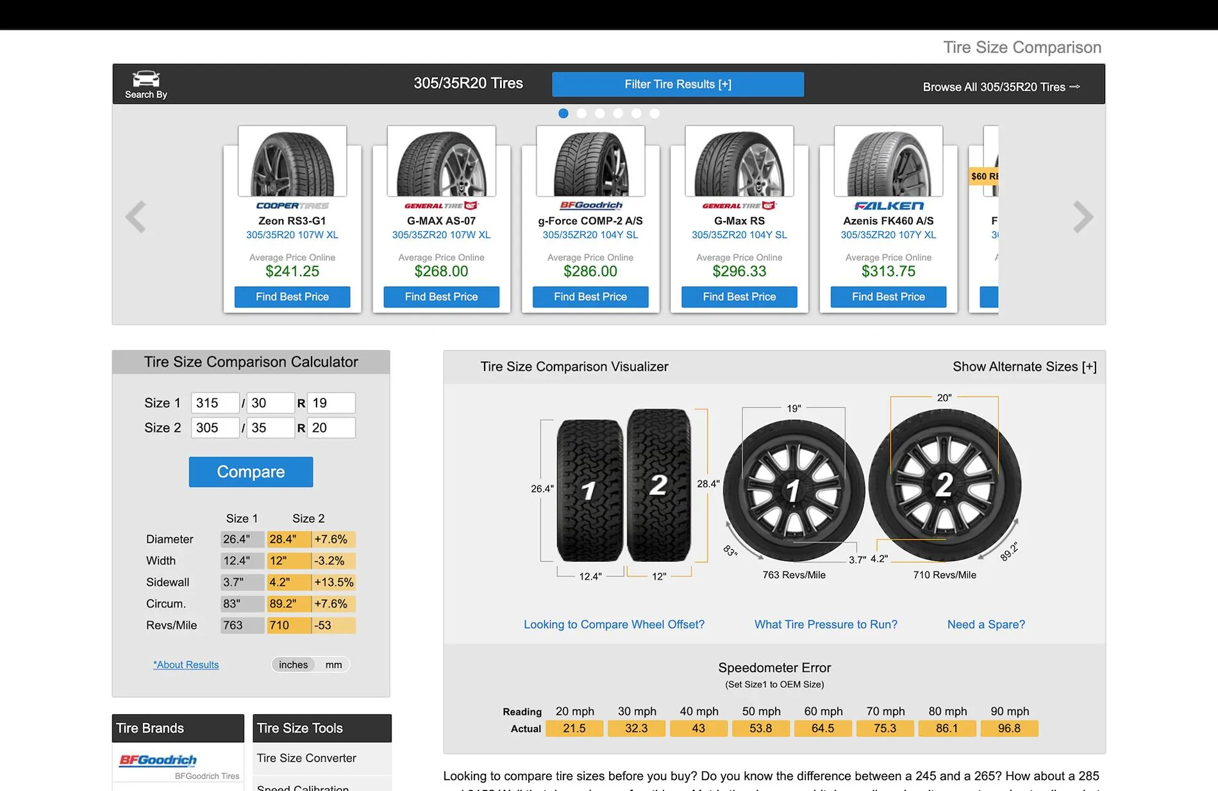Click wheel 2 side view in visualizer
Screen dimensions: 1218x791
tap(945, 485)
